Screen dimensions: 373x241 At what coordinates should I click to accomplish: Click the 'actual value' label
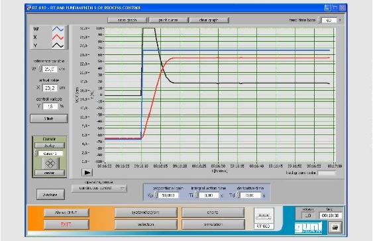click(x=49, y=80)
